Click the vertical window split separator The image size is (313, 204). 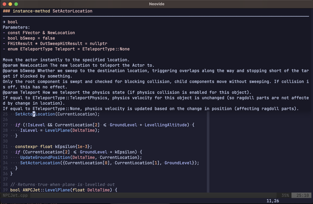tap(208, 152)
